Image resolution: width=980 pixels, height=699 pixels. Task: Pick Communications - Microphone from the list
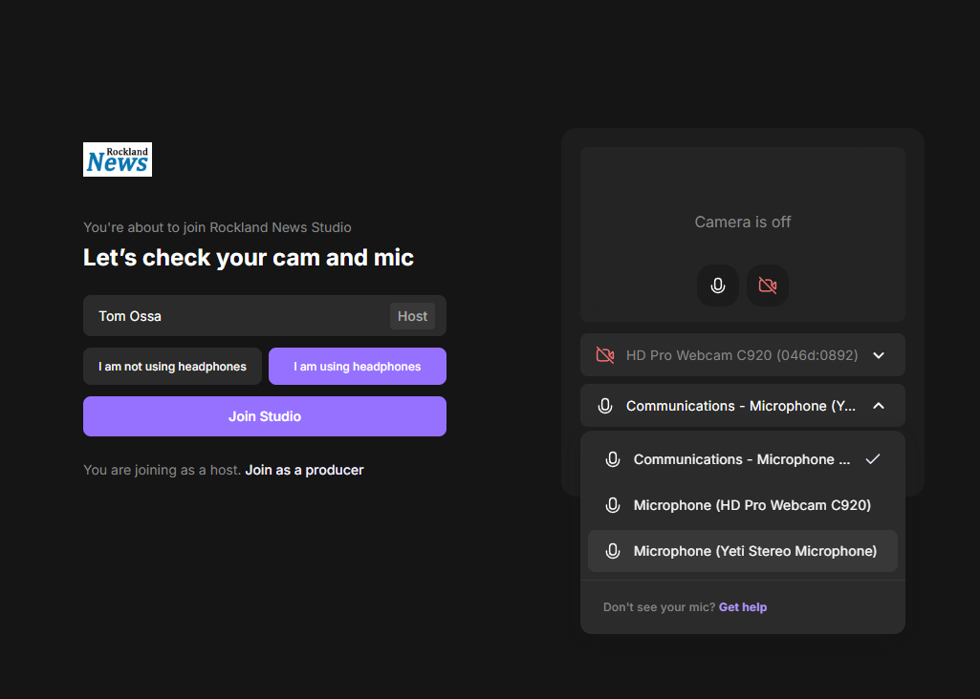(741, 459)
